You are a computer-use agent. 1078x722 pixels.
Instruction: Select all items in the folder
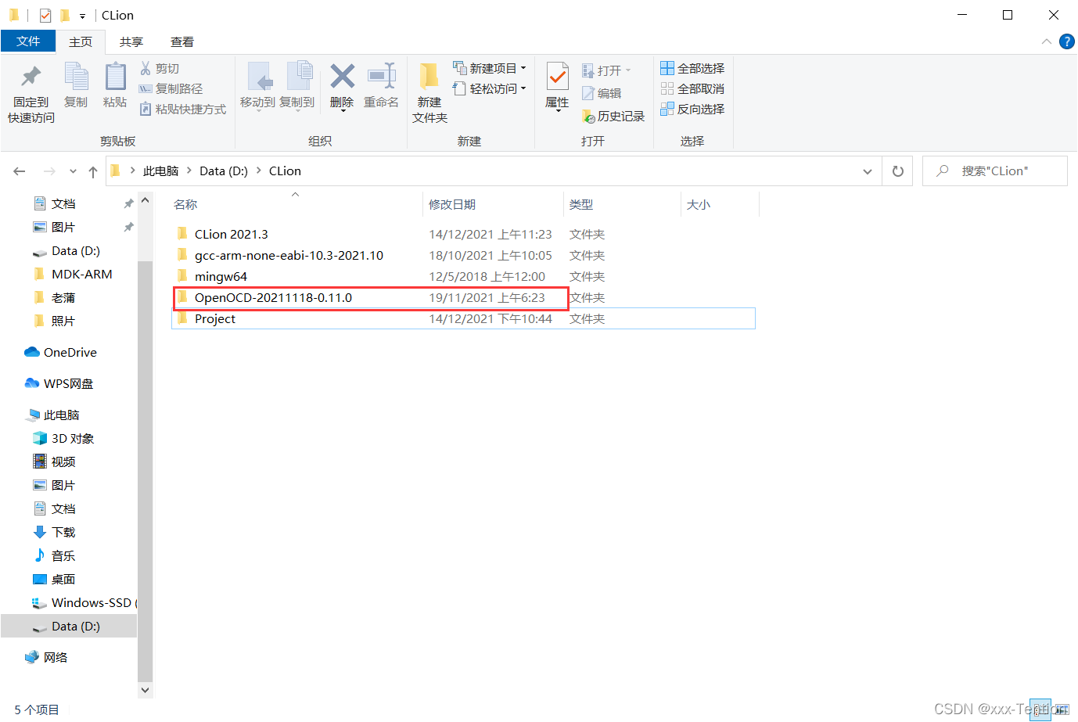(692, 69)
